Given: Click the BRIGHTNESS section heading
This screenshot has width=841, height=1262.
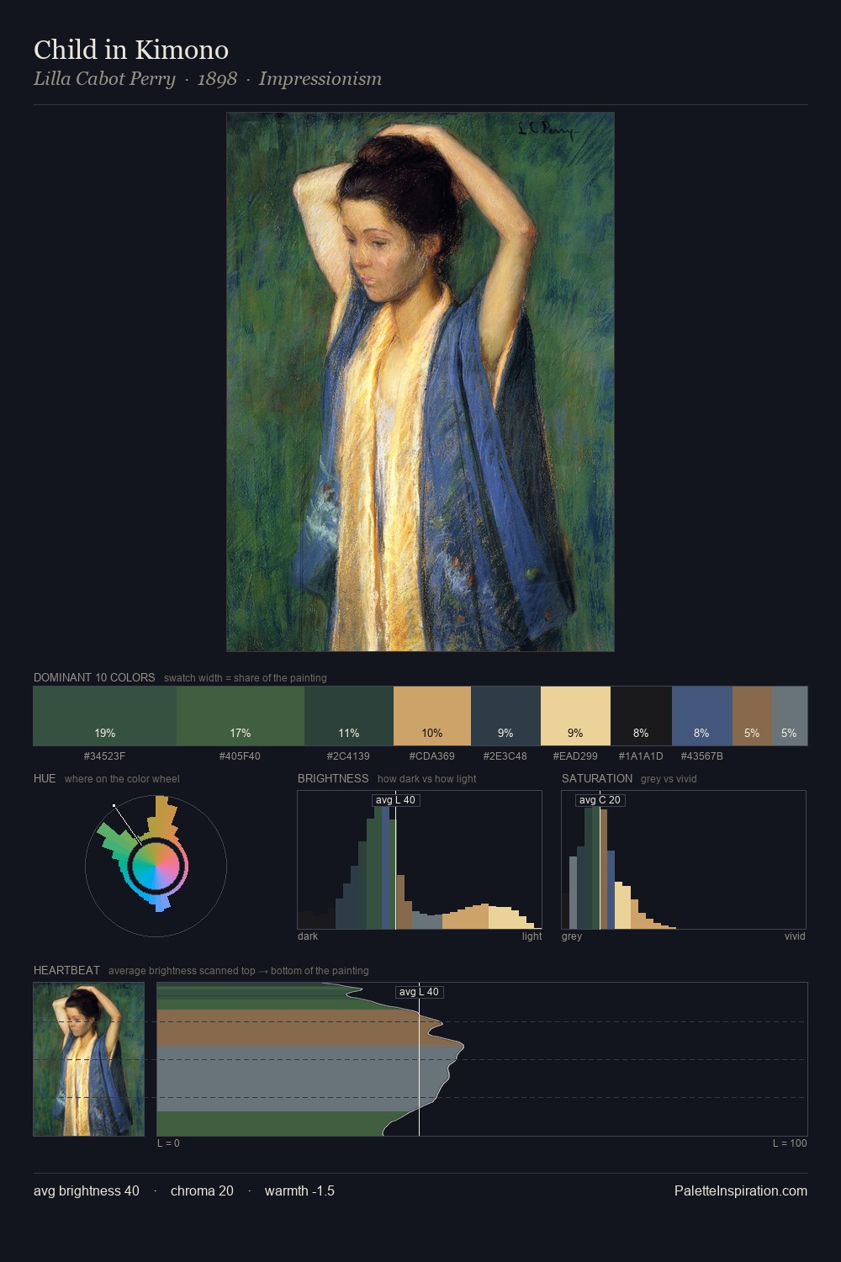Looking at the screenshot, I should 333,778.
